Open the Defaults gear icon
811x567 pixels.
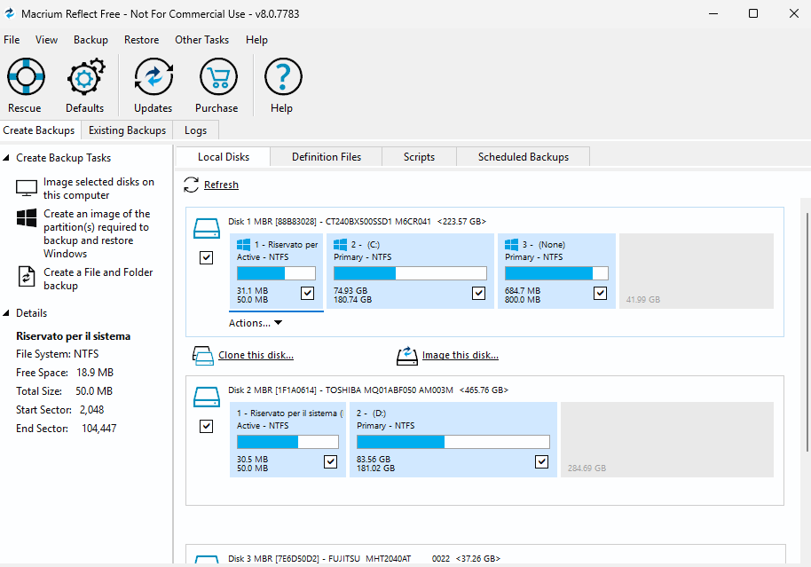pos(86,76)
